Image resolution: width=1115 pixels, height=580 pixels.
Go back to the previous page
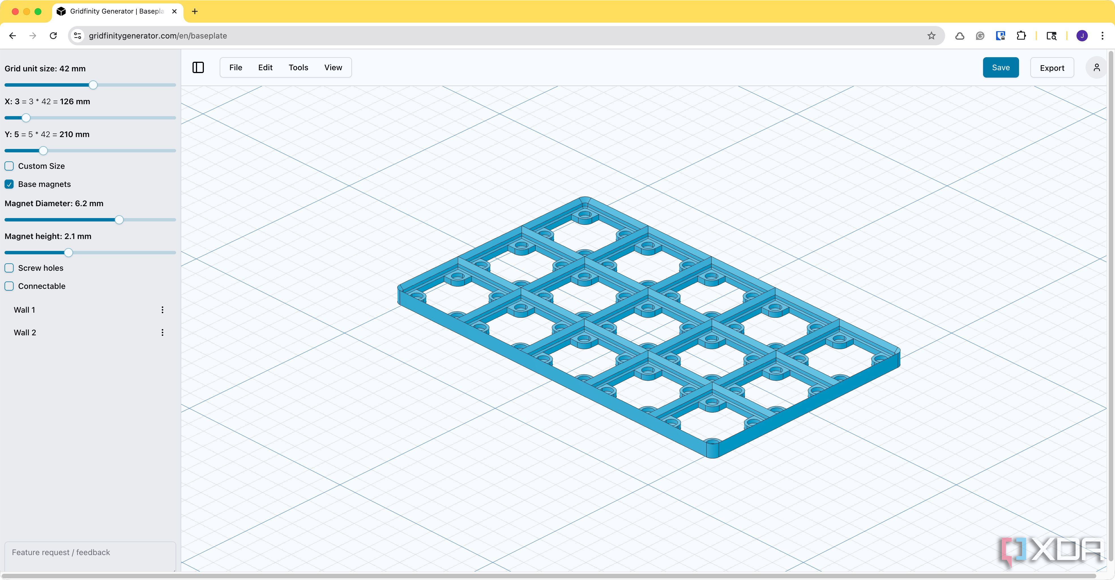pyautogui.click(x=12, y=35)
